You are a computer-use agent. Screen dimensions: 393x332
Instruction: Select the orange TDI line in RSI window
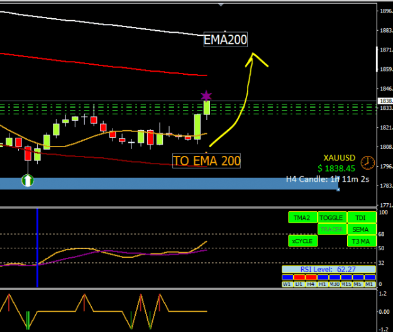pos(104,253)
